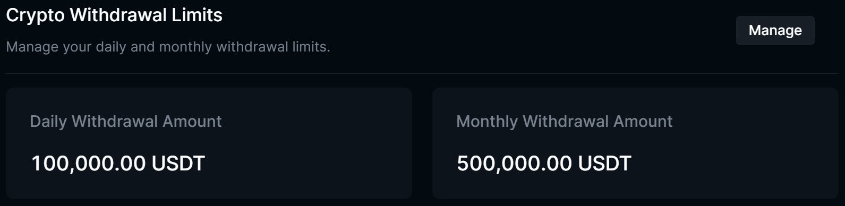This screenshot has width=845, height=206.
Task: Select the Monthly Withdrawal Amount label
Action: tap(565, 122)
